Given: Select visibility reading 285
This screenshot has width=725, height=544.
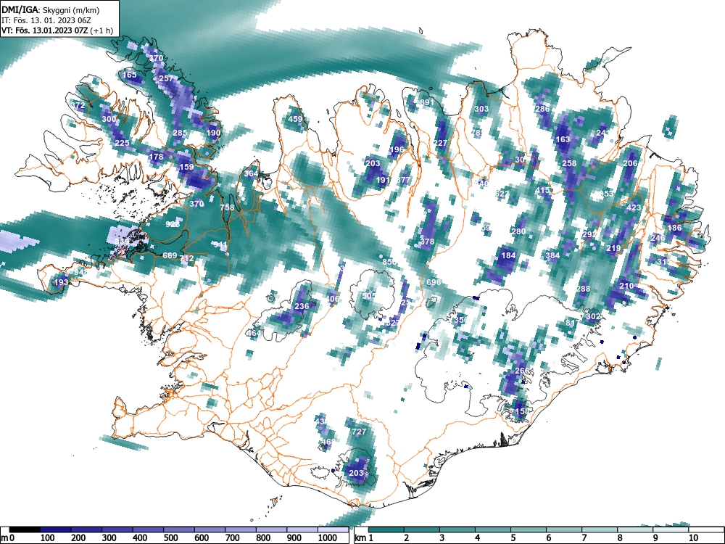Looking at the screenshot, I should click(180, 133).
